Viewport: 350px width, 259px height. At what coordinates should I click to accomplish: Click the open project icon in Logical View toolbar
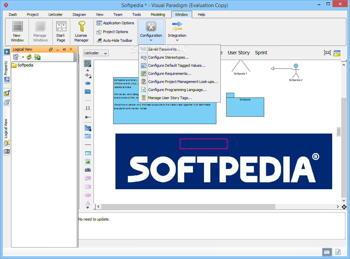pyautogui.click(x=37, y=57)
